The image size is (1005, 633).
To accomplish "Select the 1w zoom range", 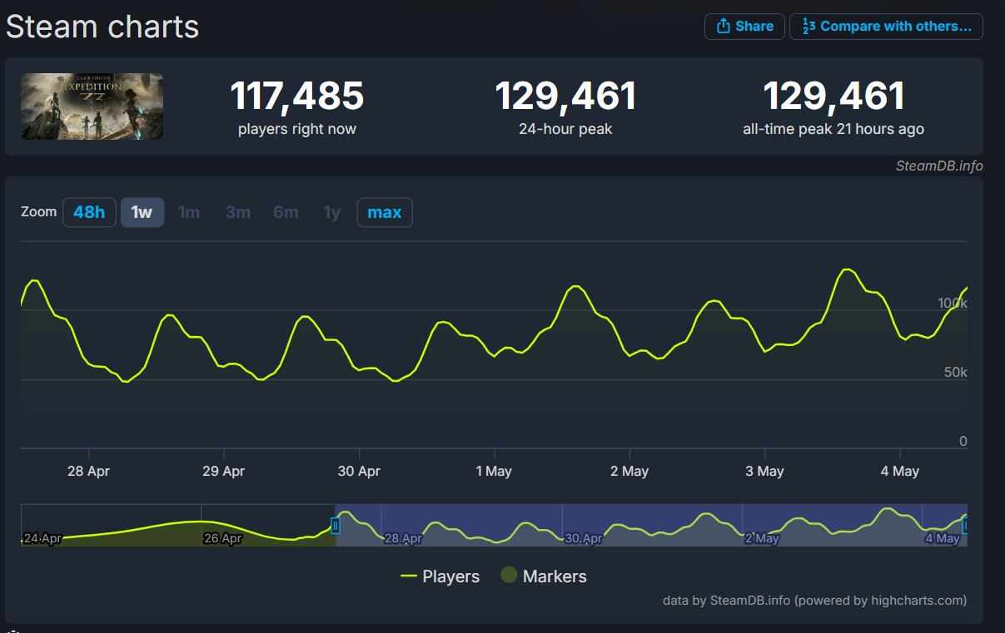I will (142, 212).
